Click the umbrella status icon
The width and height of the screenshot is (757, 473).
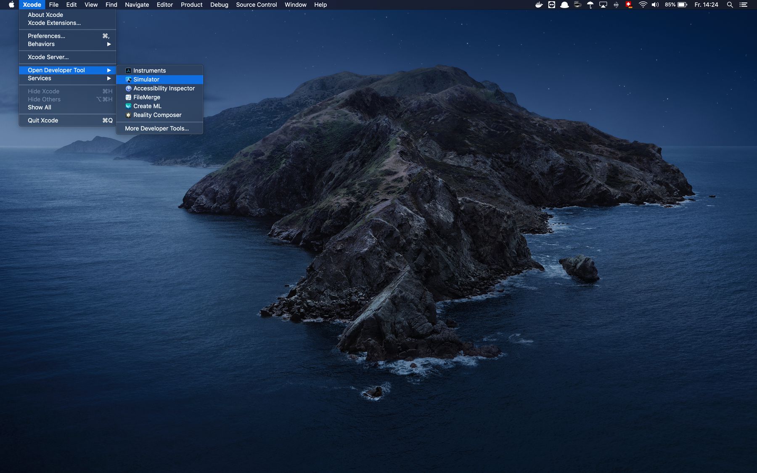point(590,5)
